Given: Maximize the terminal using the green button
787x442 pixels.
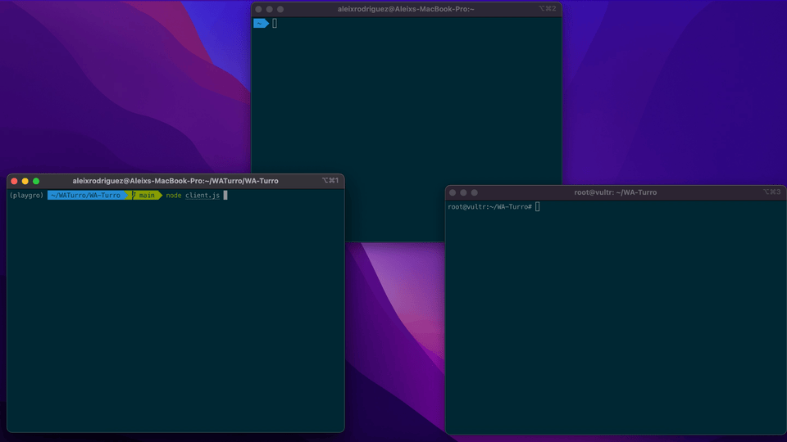Looking at the screenshot, I should tap(36, 181).
